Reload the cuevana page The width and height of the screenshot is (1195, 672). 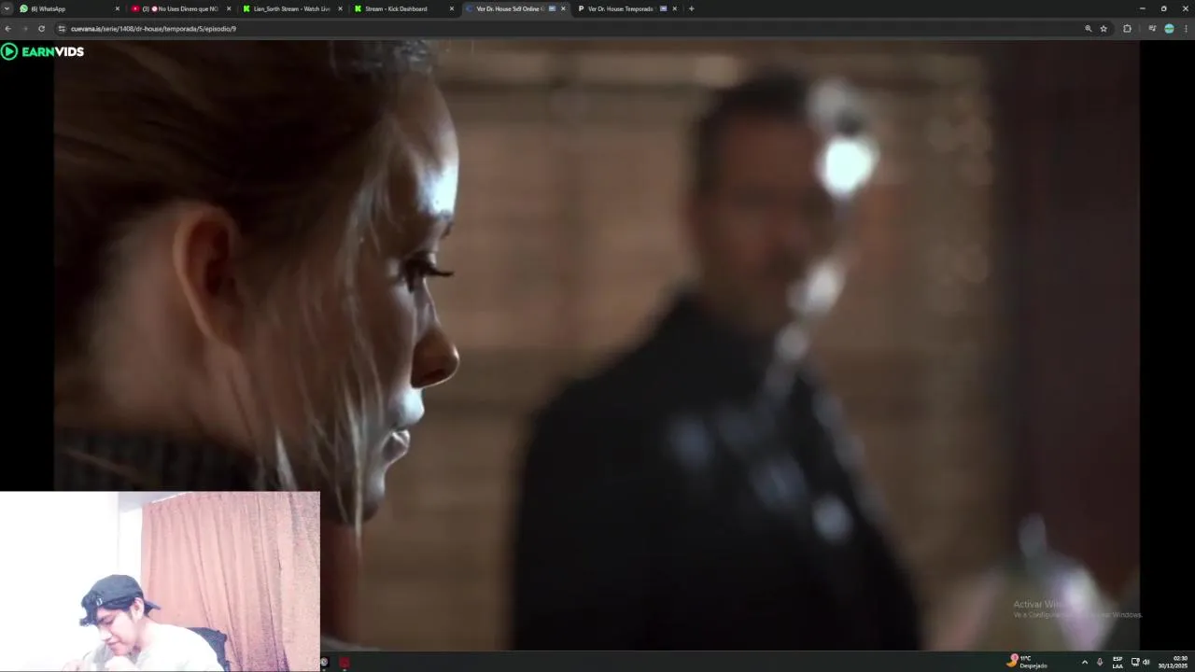tap(41, 29)
